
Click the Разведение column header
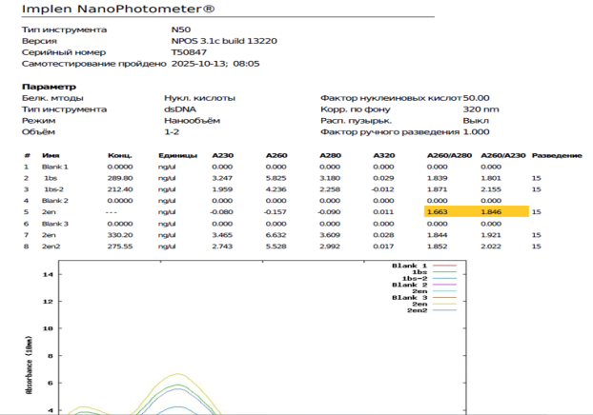tap(555, 155)
